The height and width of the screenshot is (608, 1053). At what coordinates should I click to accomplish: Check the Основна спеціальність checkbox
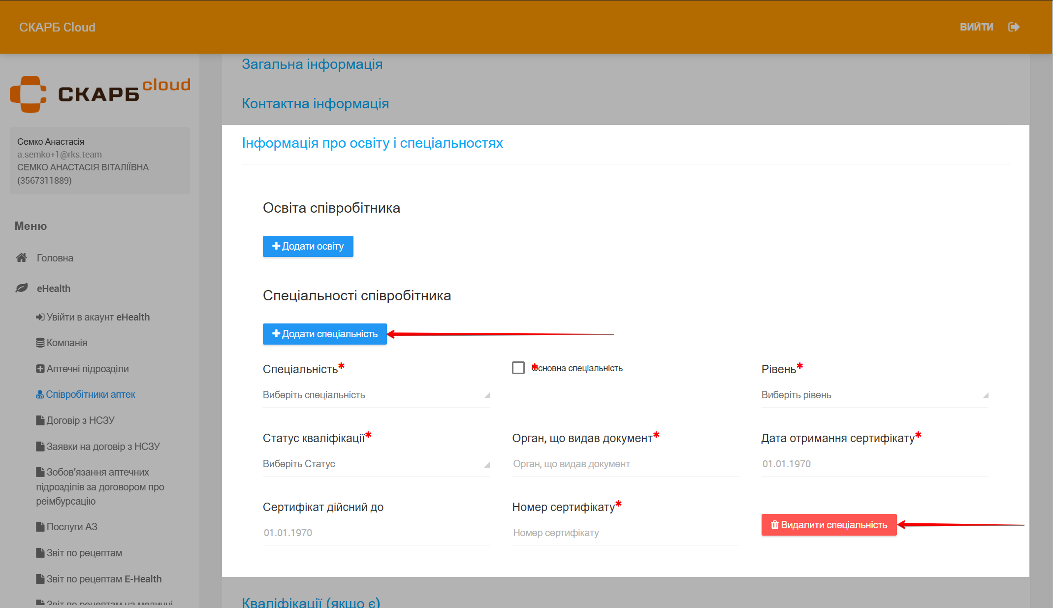518,368
